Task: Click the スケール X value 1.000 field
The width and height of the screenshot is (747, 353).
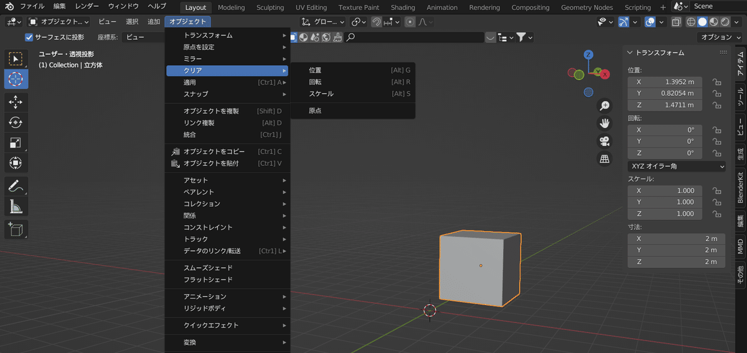Action: tap(665, 191)
